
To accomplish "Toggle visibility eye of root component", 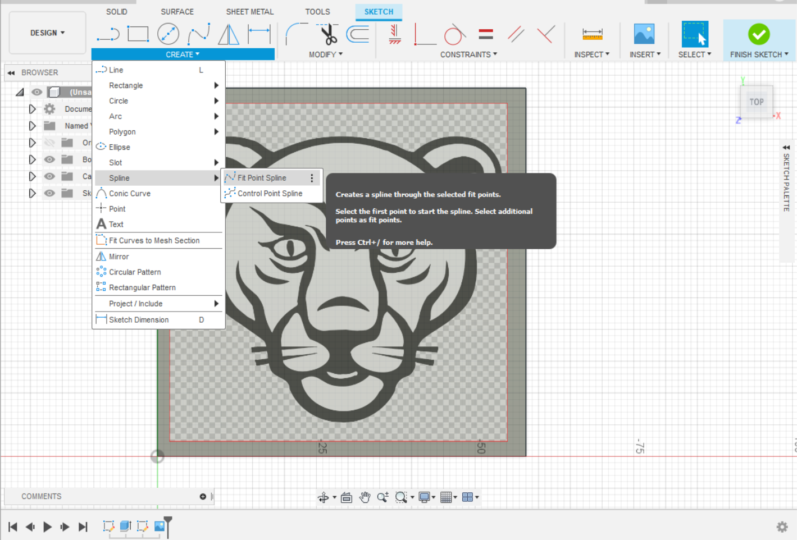I will [x=37, y=92].
